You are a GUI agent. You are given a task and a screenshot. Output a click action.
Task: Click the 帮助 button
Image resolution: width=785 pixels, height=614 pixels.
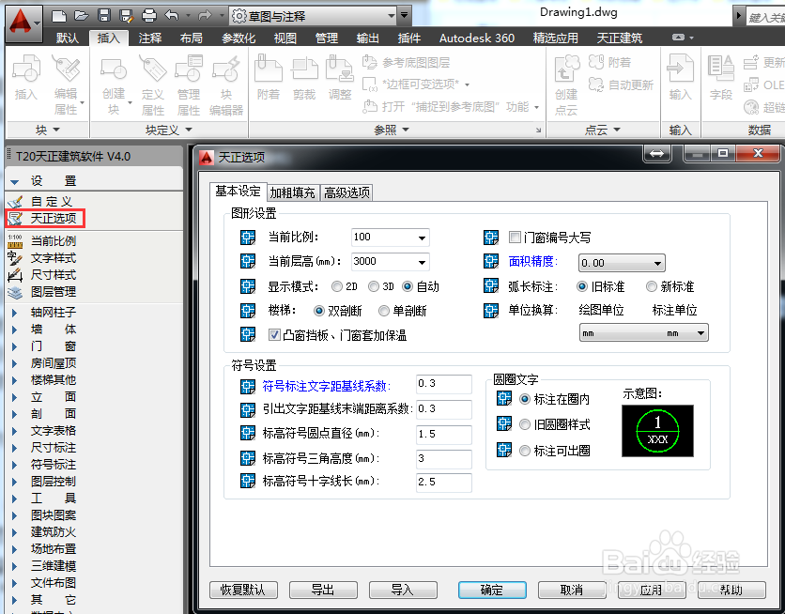(731, 590)
